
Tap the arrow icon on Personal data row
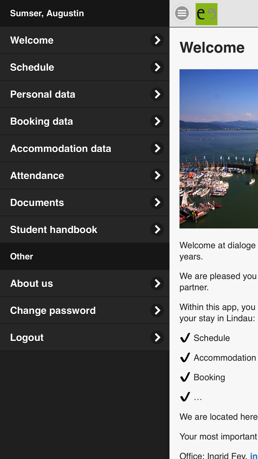click(x=157, y=94)
